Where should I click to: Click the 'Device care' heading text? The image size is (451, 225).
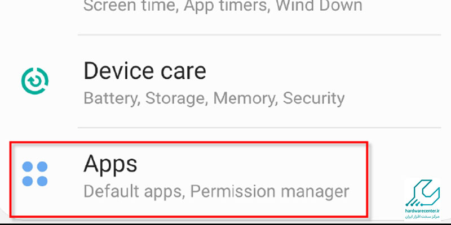coord(145,71)
